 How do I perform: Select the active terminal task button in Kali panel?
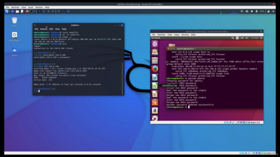click(63, 11)
